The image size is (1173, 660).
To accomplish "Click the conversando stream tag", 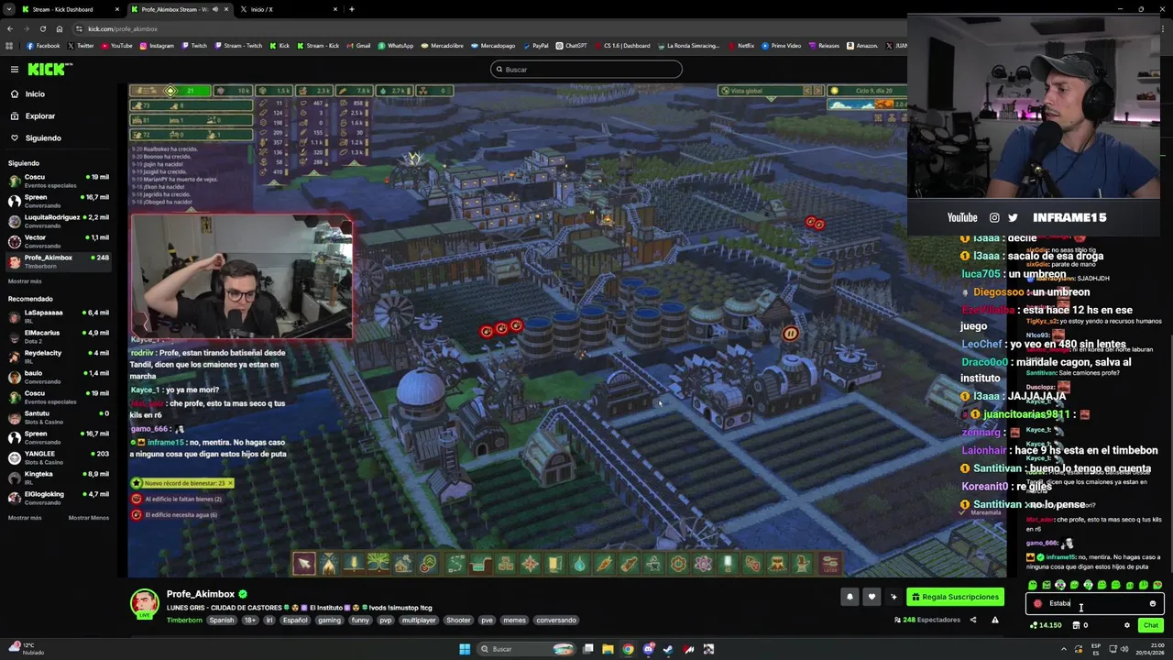I will pos(556,621).
